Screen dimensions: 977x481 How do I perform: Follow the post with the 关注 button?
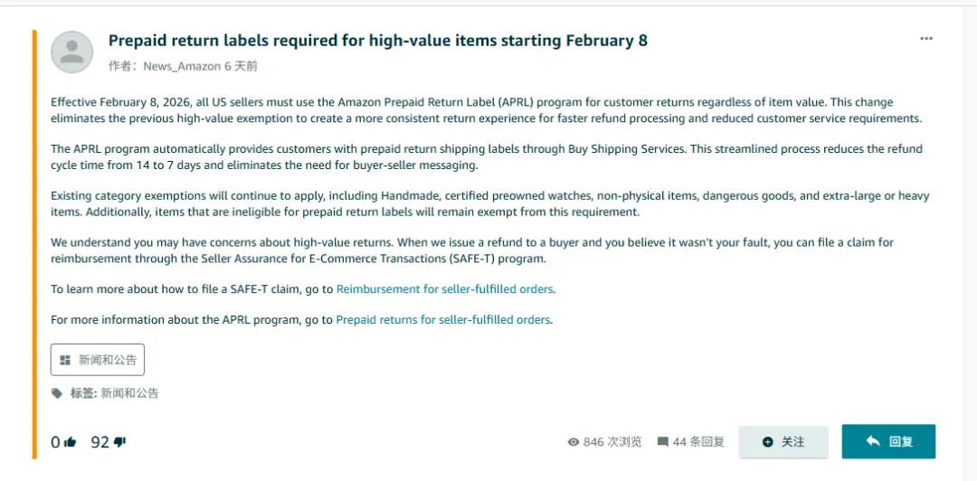(x=783, y=442)
